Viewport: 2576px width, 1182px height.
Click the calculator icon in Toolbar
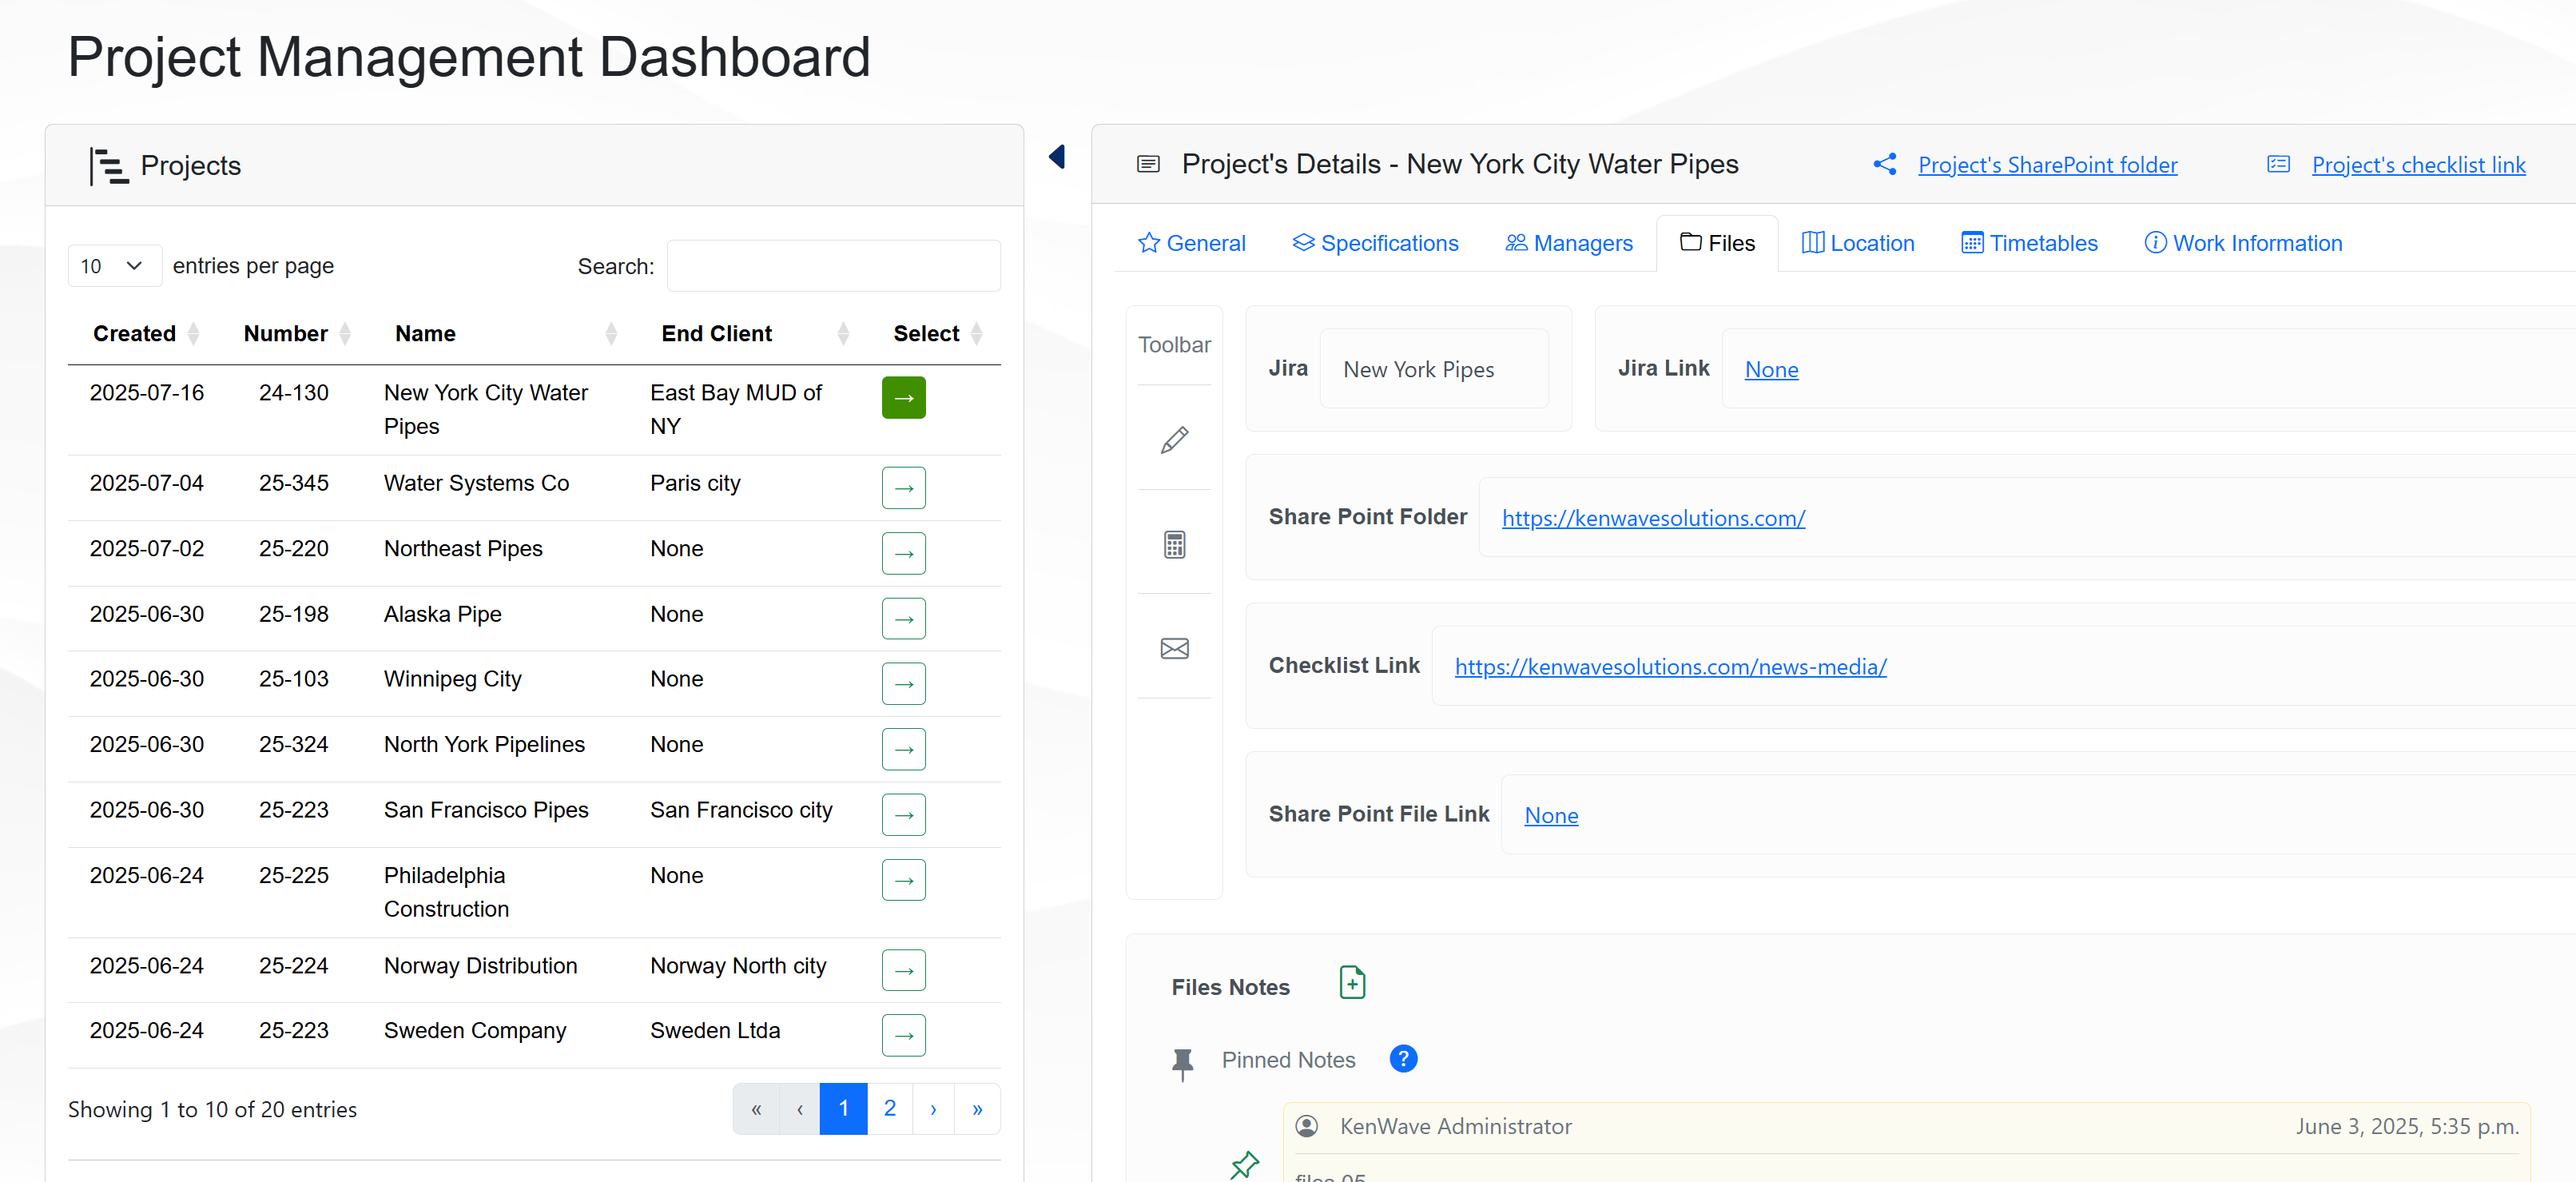(1174, 544)
